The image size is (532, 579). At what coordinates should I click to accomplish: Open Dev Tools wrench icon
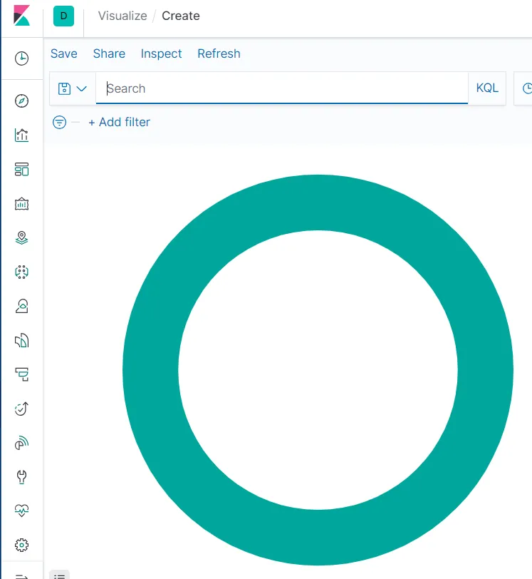[x=22, y=477]
